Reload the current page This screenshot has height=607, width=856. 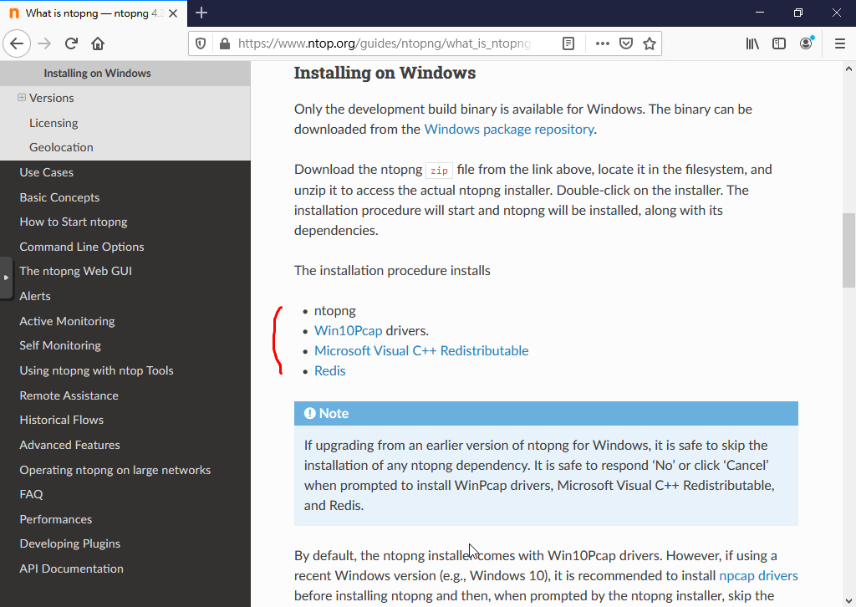[72, 43]
